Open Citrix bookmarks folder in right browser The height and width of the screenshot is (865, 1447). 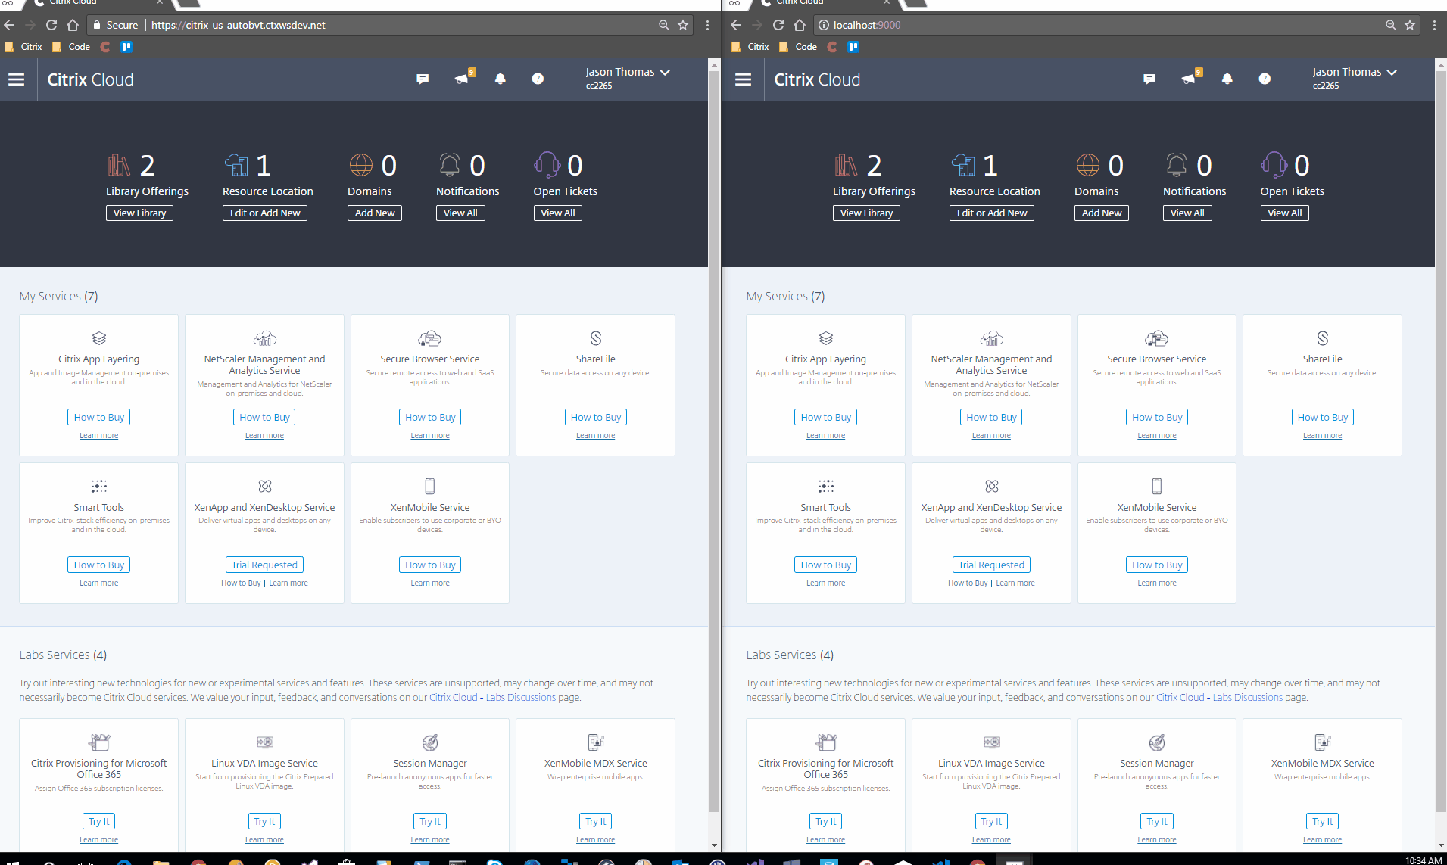pos(750,47)
